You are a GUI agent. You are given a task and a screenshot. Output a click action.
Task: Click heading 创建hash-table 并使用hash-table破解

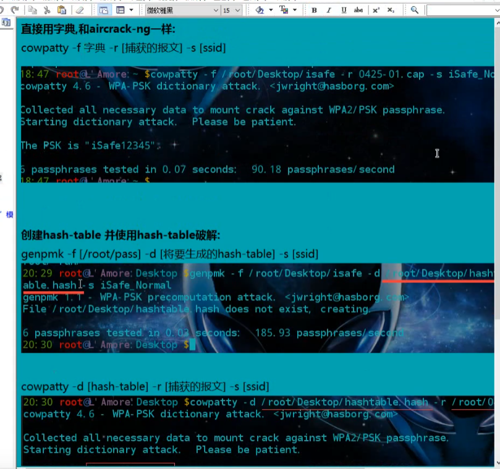pos(121,235)
